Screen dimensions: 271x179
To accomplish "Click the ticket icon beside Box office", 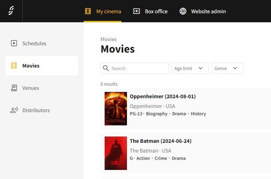I will click(136, 11).
